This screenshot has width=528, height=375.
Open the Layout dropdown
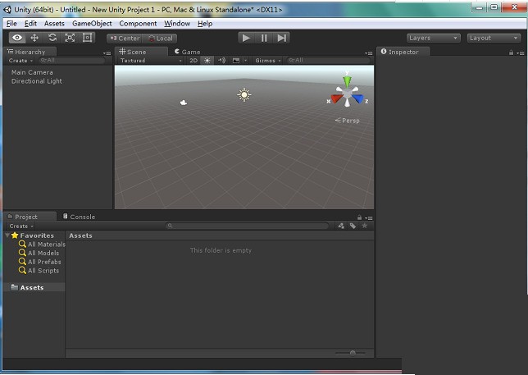pos(493,38)
